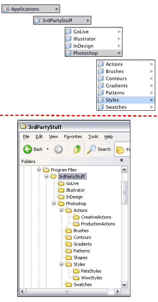The height and width of the screenshot is (302, 158).
Task: Open the Tools menu
Action: tap(93, 137)
